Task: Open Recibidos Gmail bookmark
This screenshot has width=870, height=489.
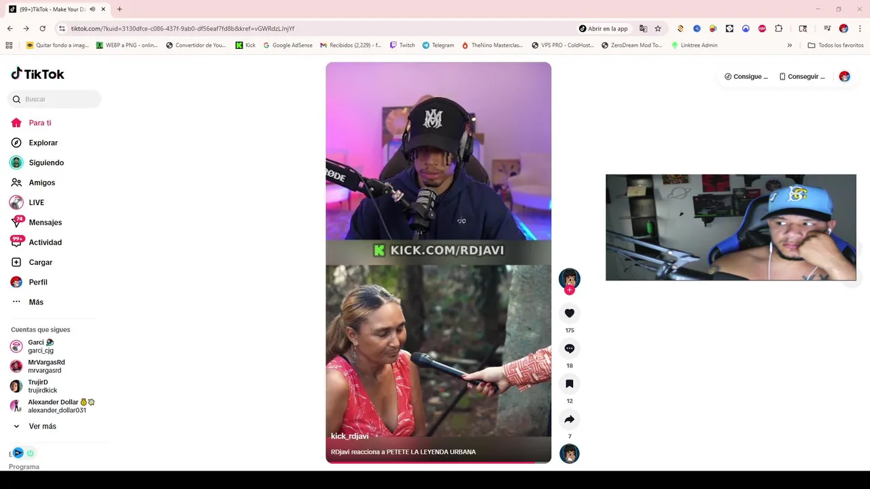Action: 350,46
